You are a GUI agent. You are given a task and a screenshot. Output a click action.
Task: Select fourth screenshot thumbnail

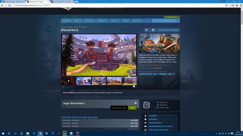(x=114, y=81)
